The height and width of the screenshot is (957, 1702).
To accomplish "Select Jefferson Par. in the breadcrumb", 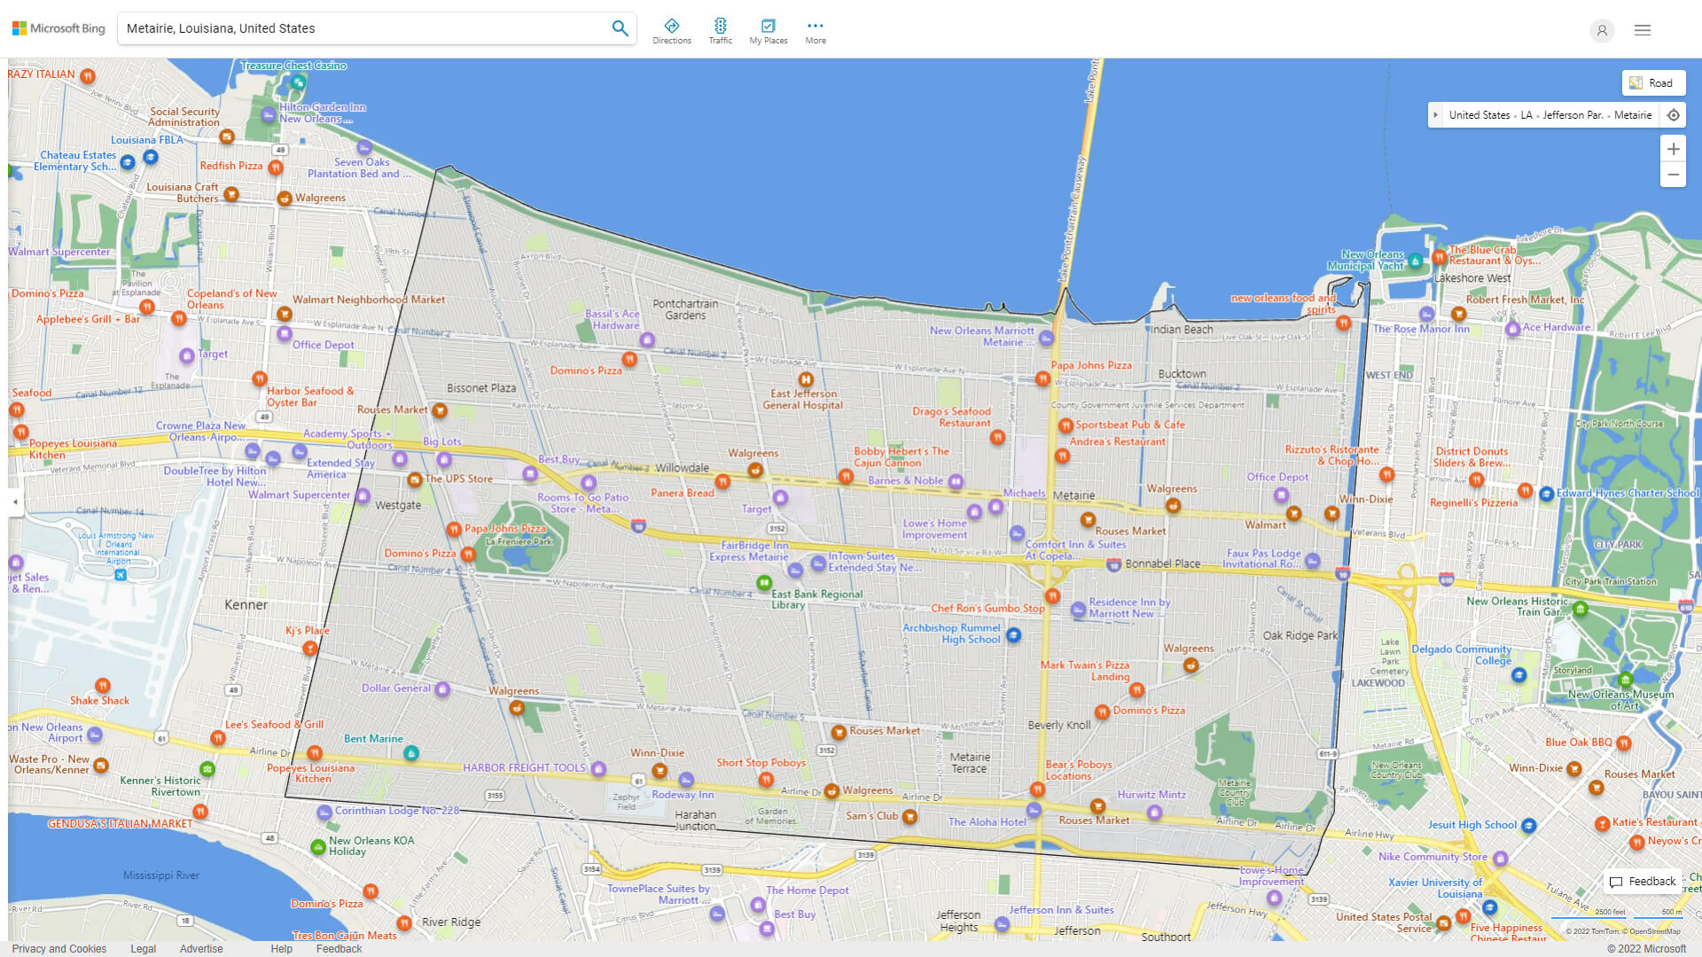I will click(x=1572, y=114).
